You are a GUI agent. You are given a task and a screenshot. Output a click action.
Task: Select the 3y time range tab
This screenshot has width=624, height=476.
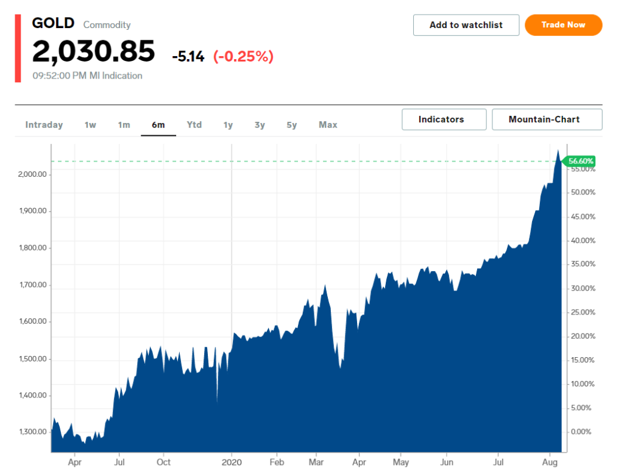coord(260,125)
